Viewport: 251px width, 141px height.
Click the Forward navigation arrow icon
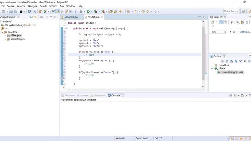pos(155,11)
